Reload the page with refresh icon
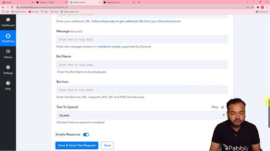This screenshot has height=151, width=270. point(12,8)
